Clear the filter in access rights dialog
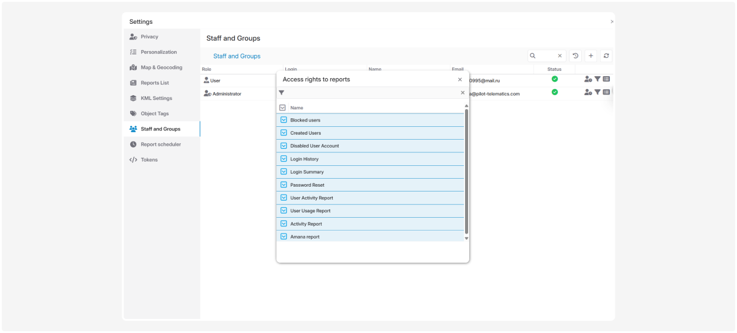737x333 pixels. 463,93
